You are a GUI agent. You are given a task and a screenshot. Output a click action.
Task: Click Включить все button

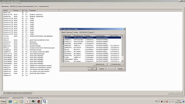point(100,64)
